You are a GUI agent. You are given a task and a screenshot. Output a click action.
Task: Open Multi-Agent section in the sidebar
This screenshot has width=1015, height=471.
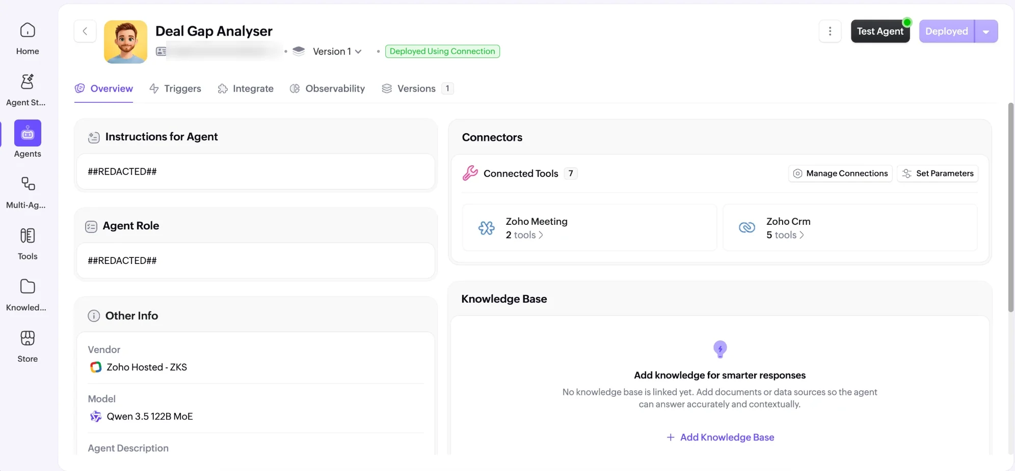(x=26, y=193)
